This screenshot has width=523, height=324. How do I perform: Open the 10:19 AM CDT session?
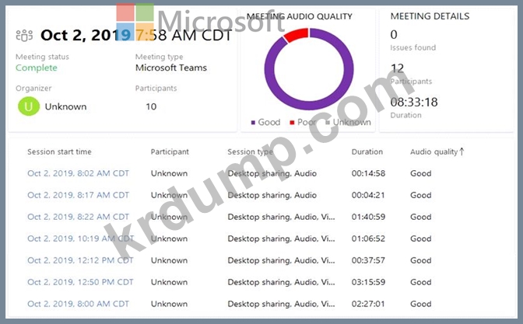[x=80, y=239]
